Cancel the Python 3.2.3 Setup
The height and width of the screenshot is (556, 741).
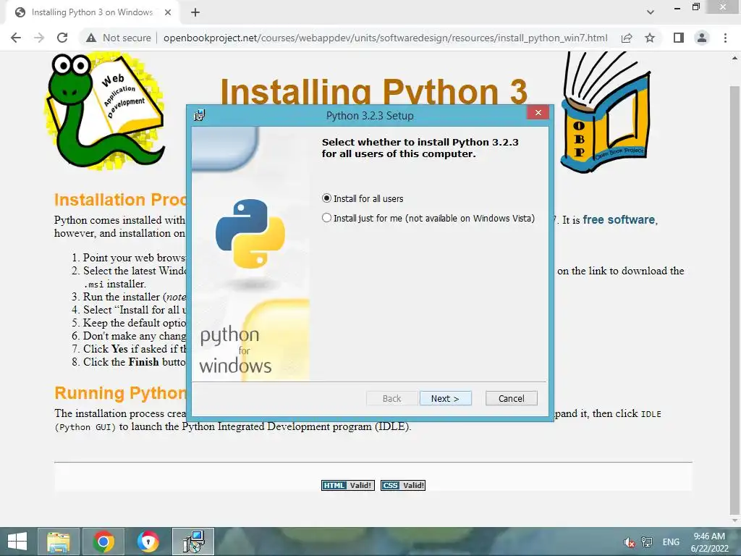(512, 399)
